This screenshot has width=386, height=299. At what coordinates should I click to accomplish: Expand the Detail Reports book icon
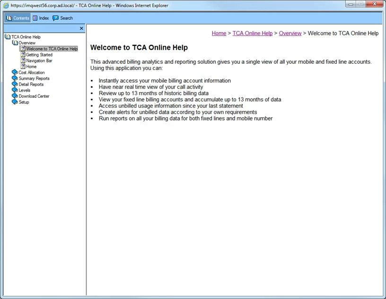[15, 84]
